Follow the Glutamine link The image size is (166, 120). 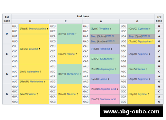106,59
